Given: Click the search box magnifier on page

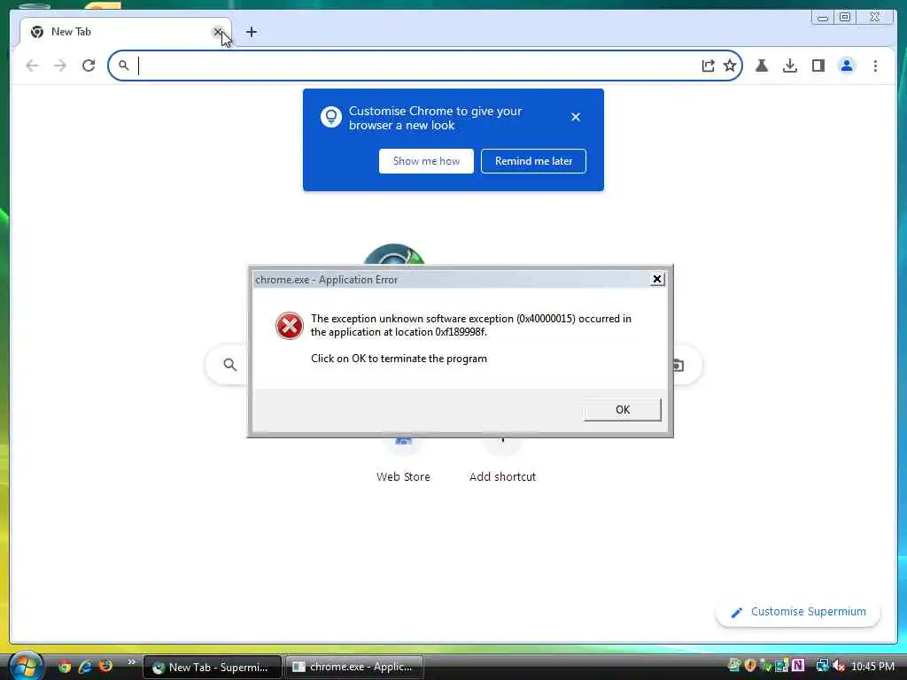Looking at the screenshot, I should click(230, 364).
